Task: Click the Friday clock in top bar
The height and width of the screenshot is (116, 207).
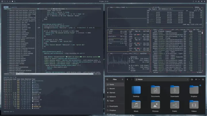Action: tap(103, 1)
